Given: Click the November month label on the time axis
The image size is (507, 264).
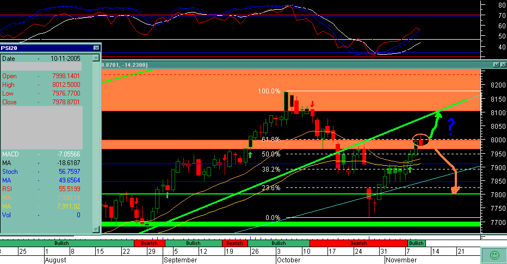Looking at the screenshot, I should 401,260.
